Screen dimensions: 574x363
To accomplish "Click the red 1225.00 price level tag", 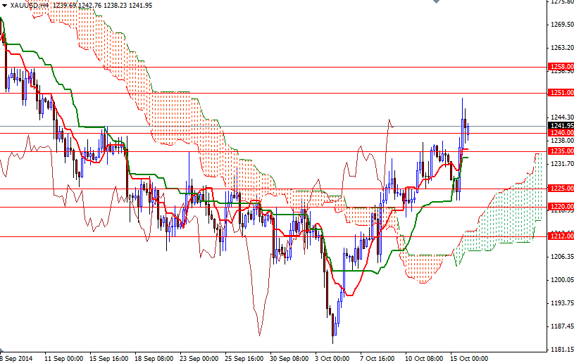I will pos(561,189).
